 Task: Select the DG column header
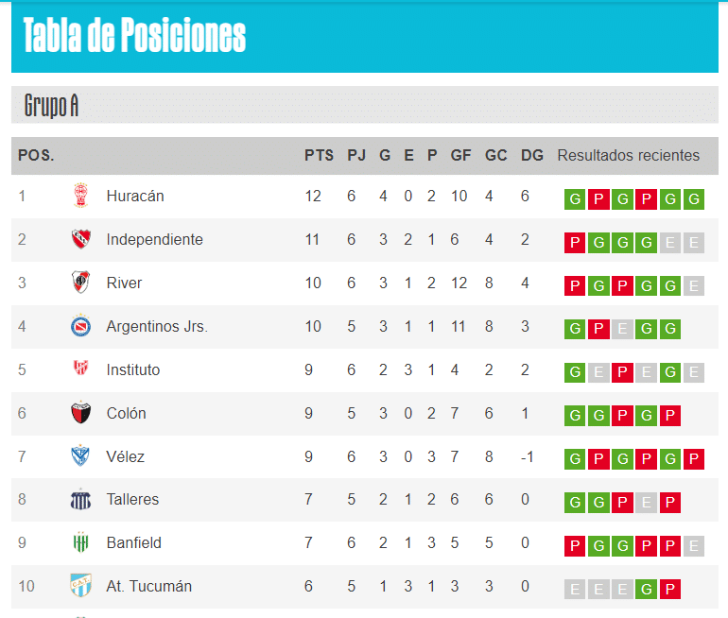click(x=532, y=155)
